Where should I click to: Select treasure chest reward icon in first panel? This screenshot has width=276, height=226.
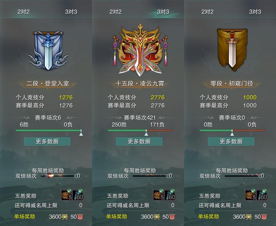coord(67,195)
